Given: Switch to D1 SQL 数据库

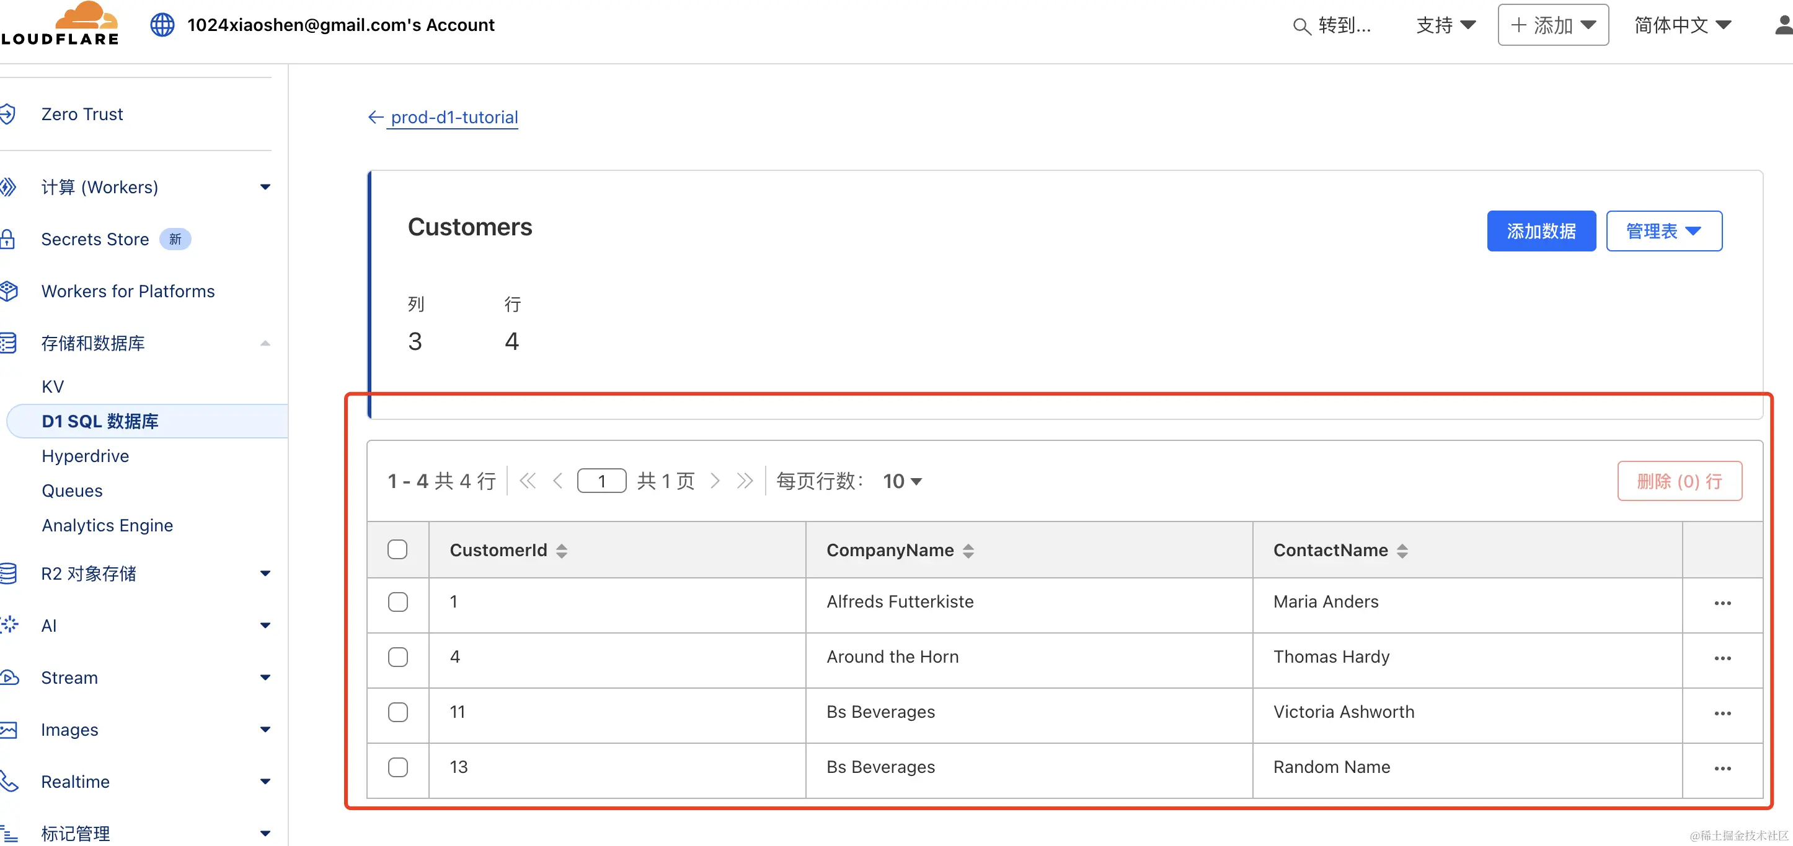Looking at the screenshot, I should point(100,421).
